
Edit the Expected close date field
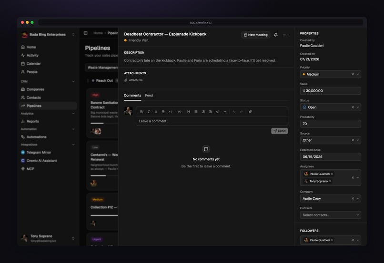coord(330,156)
